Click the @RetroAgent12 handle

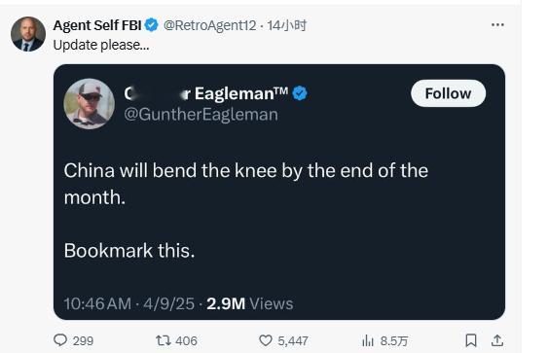209,25
